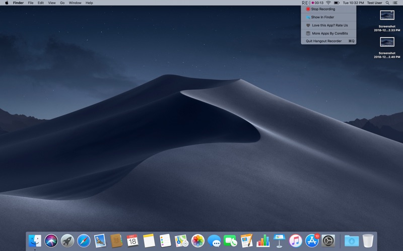The width and height of the screenshot is (403, 251).
Task: Open Notification Center list icon
Action: pyautogui.click(x=395, y=3)
